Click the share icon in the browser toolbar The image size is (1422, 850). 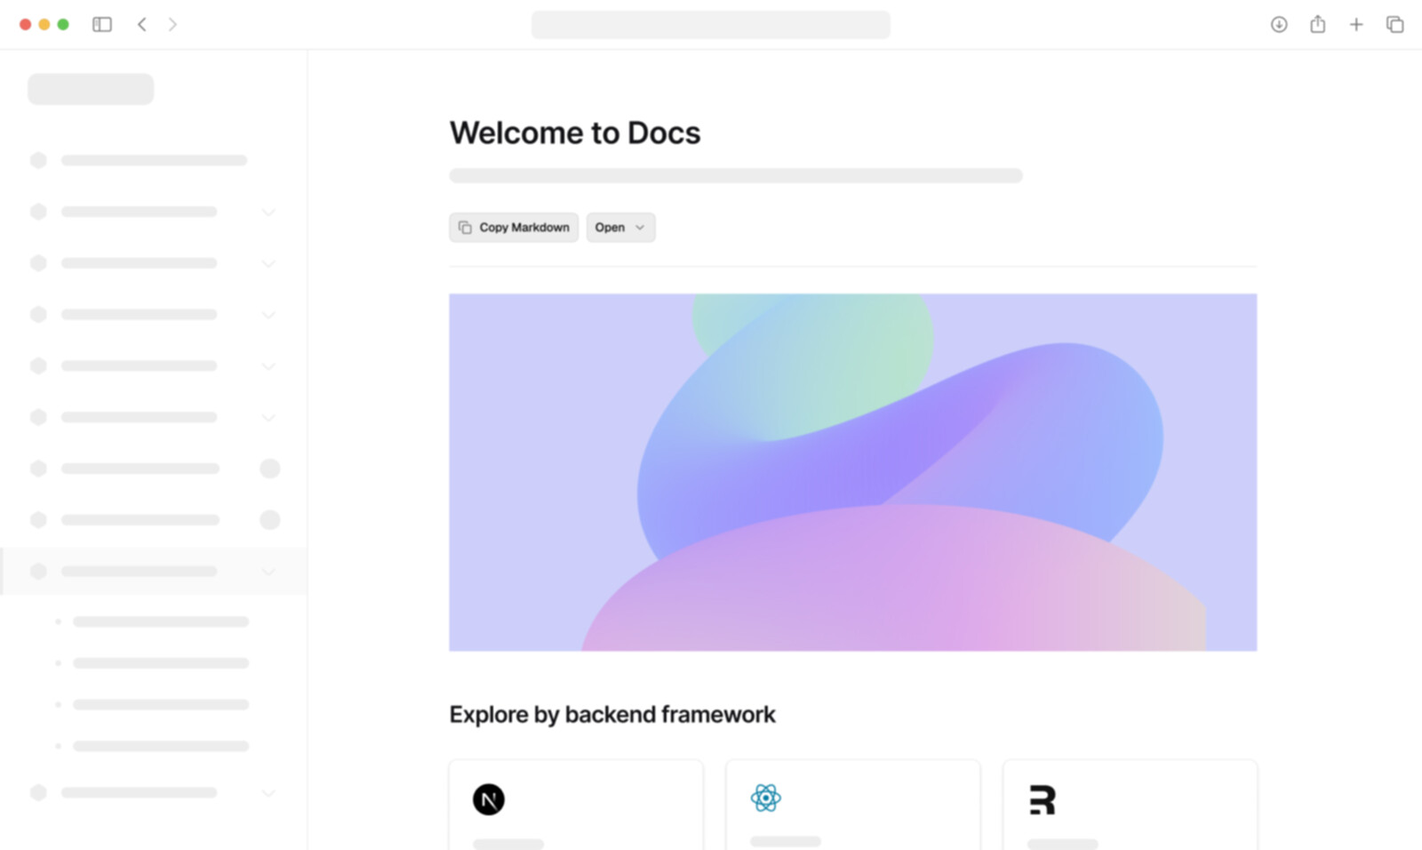[x=1317, y=24]
